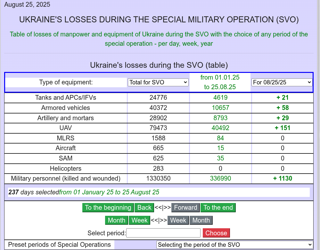The width and height of the screenshot is (320, 250).
Task: Click the UAV total 79473
Action: (x=158, y=128)
